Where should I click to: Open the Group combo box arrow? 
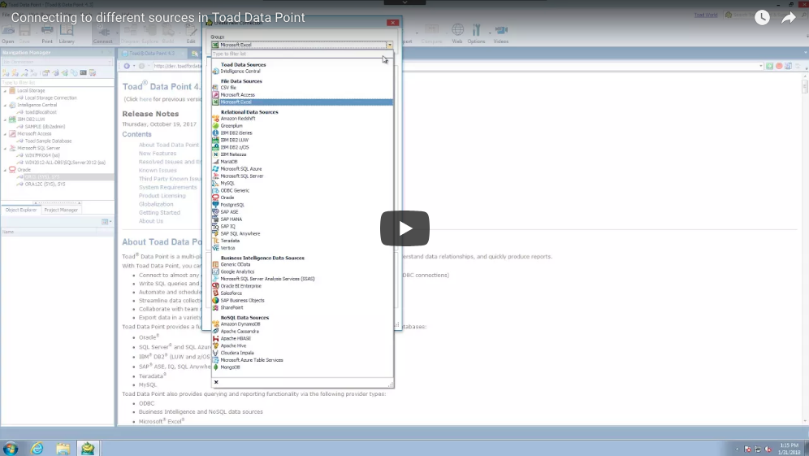tap(390, 45)
